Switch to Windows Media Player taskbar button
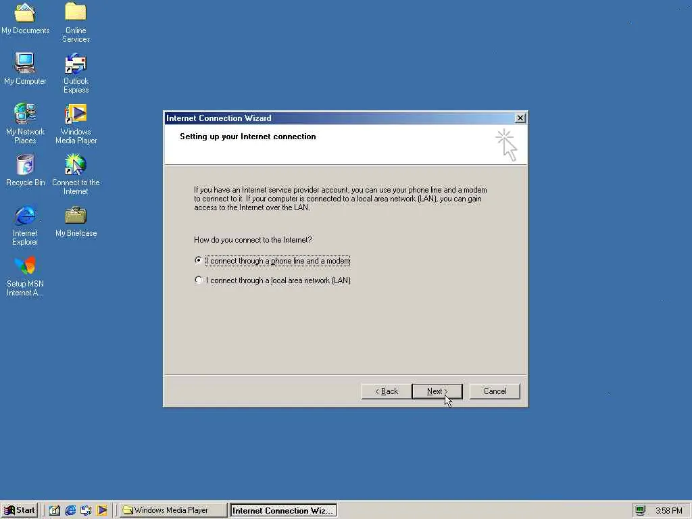This screenshot has height=519, width=692. click(x=174, y=510)
